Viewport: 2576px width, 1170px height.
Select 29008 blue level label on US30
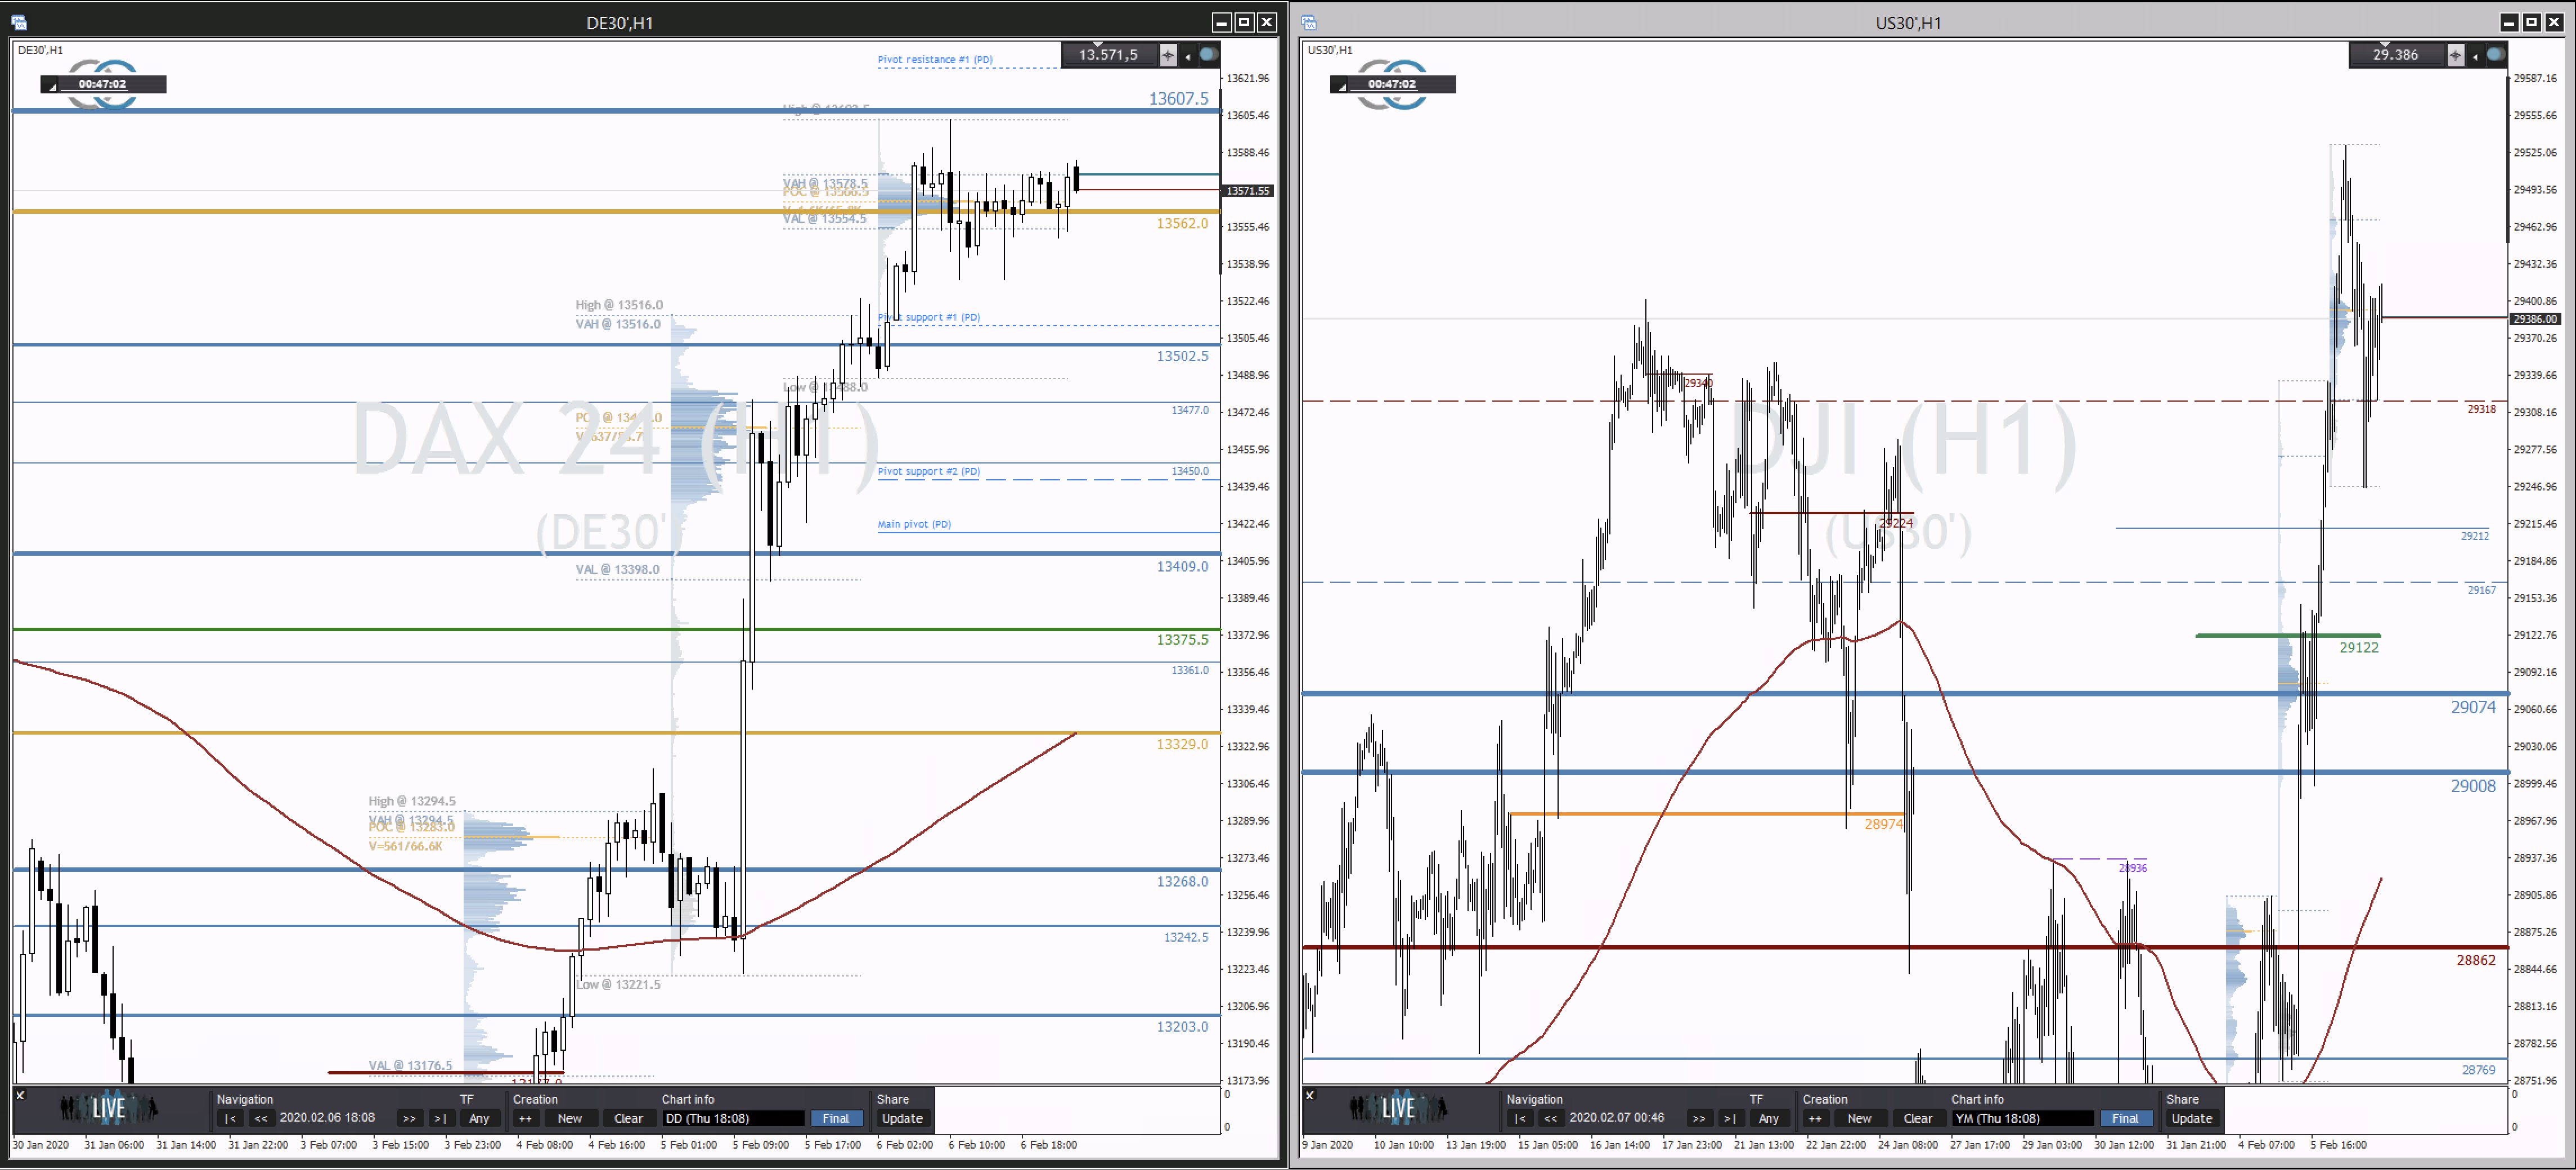click(2473, 786)
